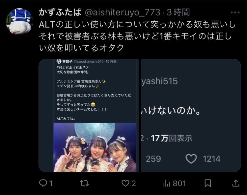Open the share upload icon
The height and width of the screenshot is (195, 247).
click(236, 183)
